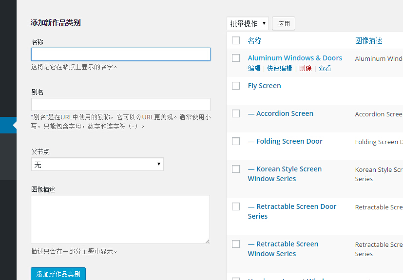Screen dimensions: 403x280
Task: Enable the Folding Screen Door checkbox
Action: tap(236, 141)
